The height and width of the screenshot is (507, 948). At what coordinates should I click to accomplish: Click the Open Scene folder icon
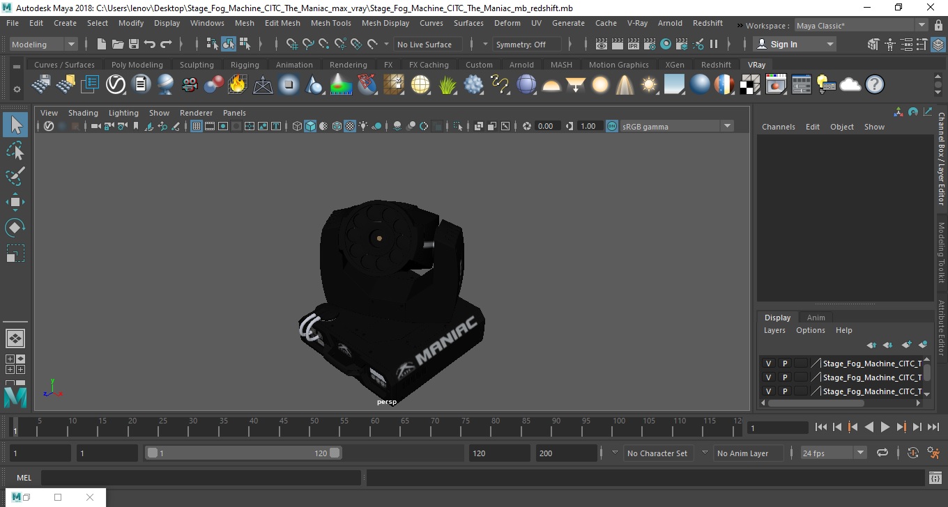[x=117, y=44]
